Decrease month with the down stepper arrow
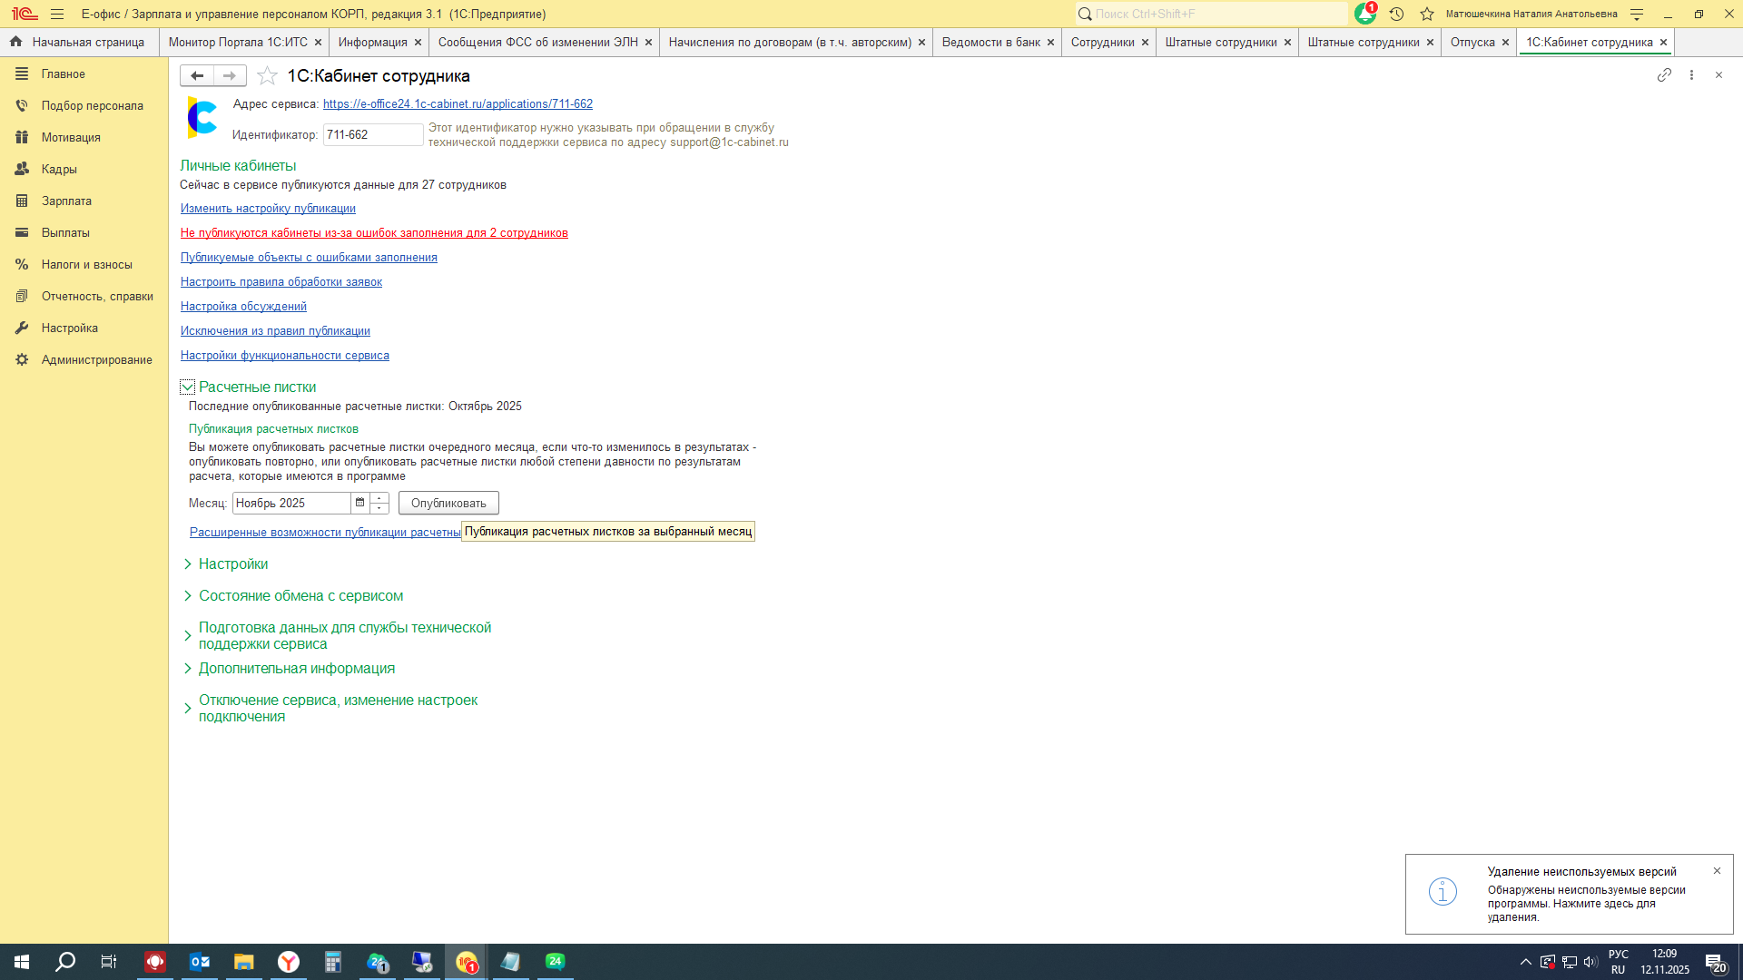1743x980 pixels. 379,508
